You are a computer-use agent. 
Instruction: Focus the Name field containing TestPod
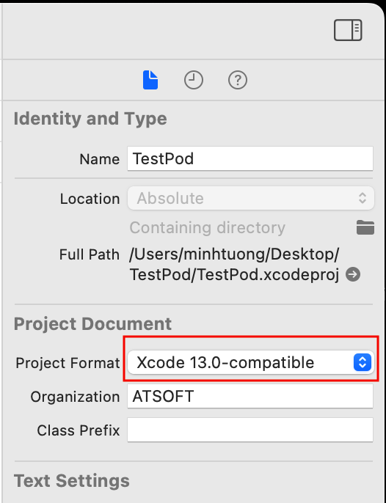(250, 158)
